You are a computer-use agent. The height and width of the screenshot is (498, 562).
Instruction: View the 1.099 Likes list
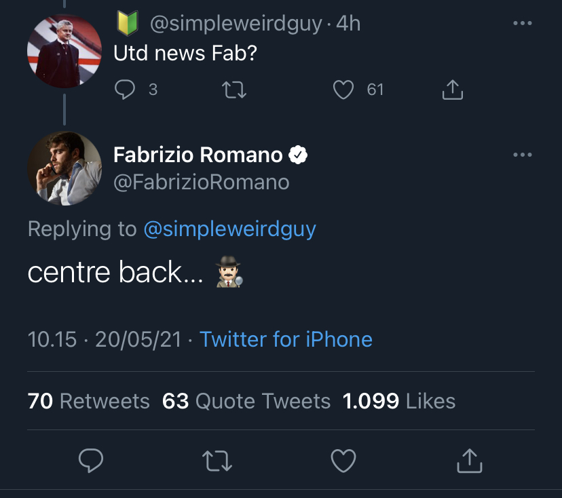tap(399, 401)
